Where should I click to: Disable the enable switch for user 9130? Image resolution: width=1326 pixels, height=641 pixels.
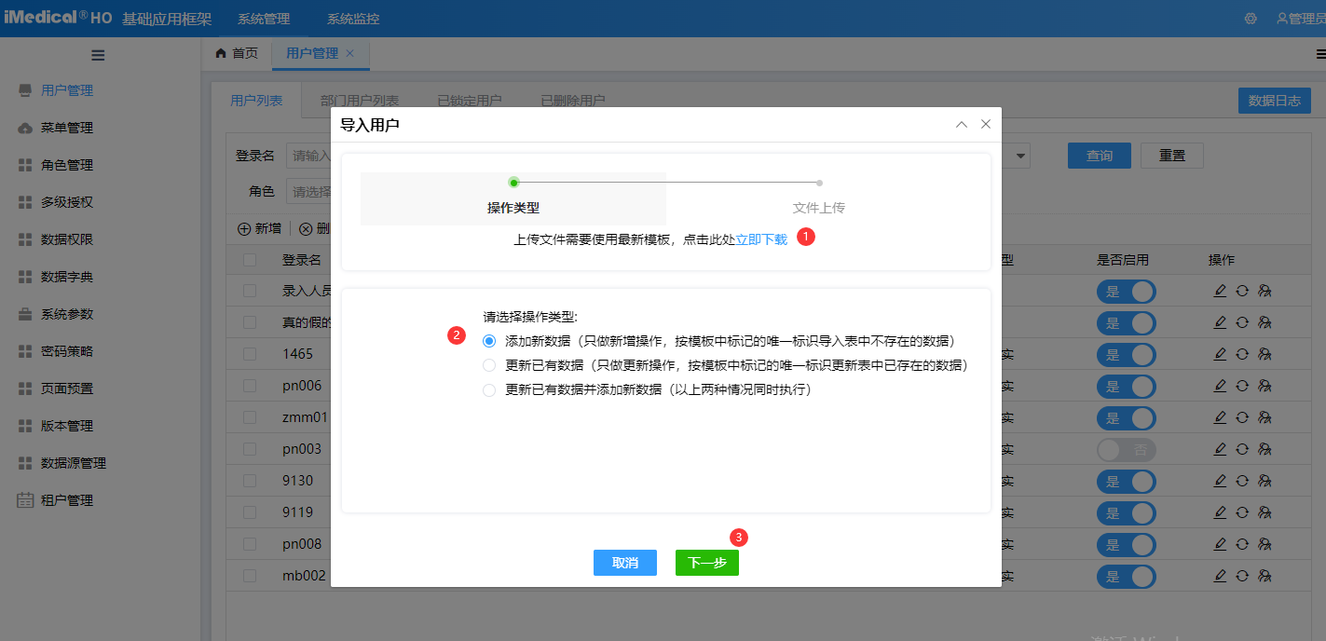[1126, 482]
